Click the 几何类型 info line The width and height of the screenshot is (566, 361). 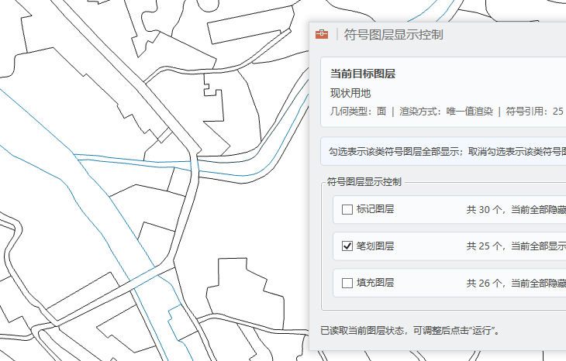357,112
